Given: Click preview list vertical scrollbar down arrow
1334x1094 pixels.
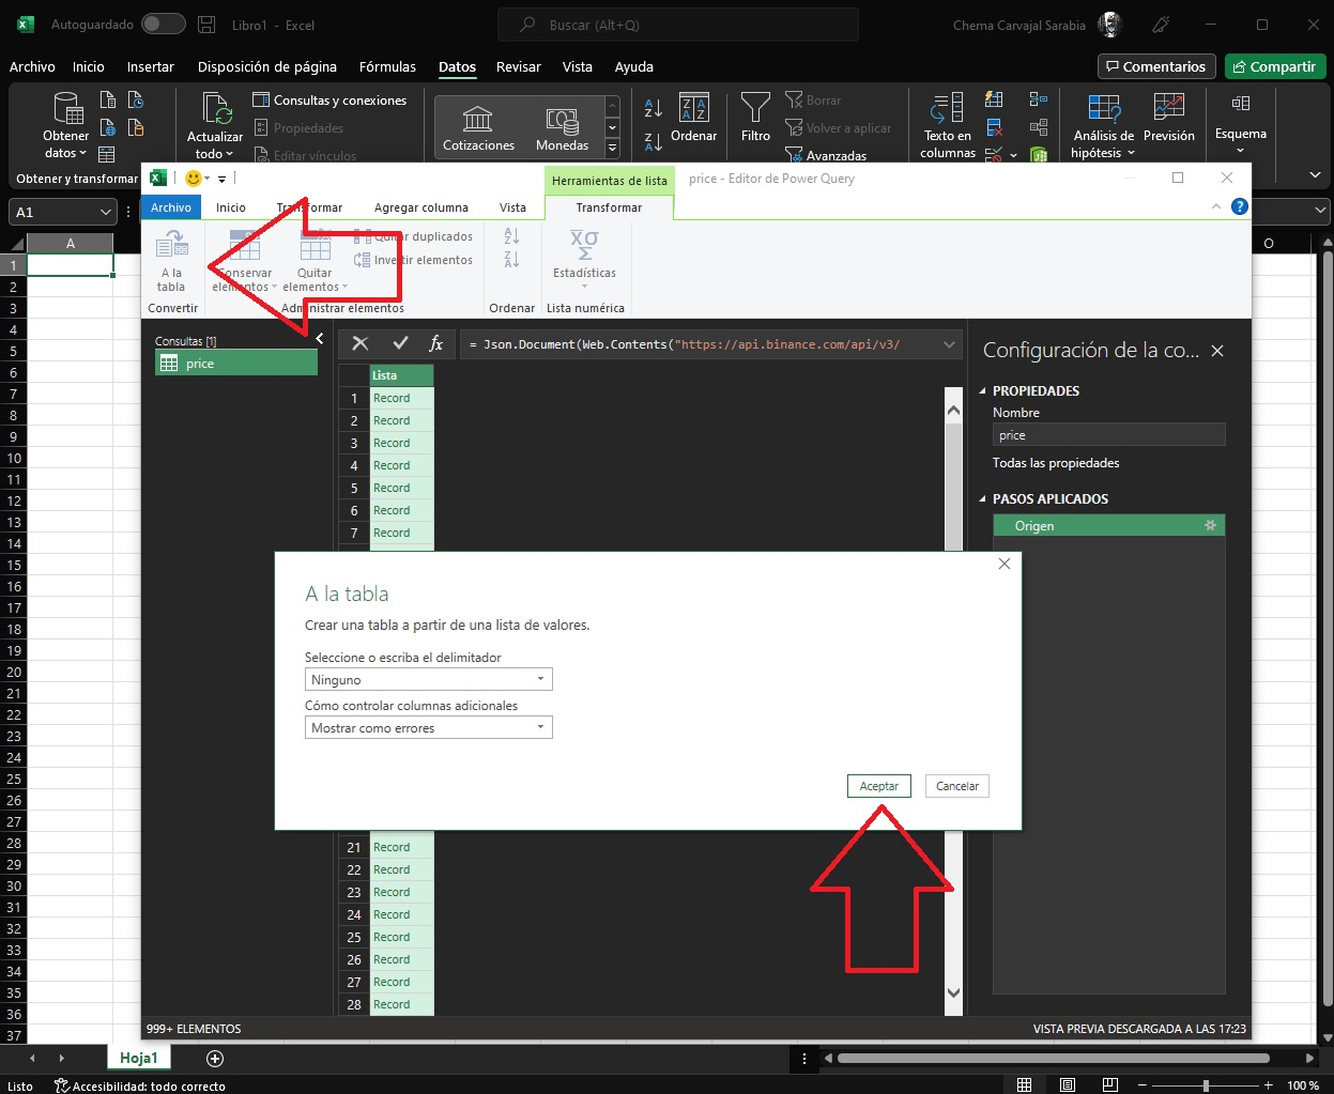Looking at the screenshot, I should (953, 993).
